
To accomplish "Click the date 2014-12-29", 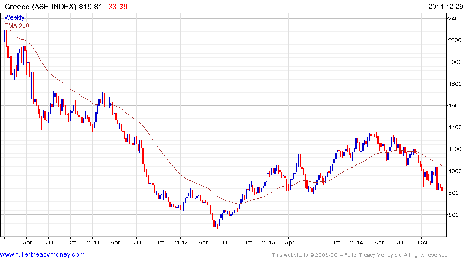I will 446,6.
